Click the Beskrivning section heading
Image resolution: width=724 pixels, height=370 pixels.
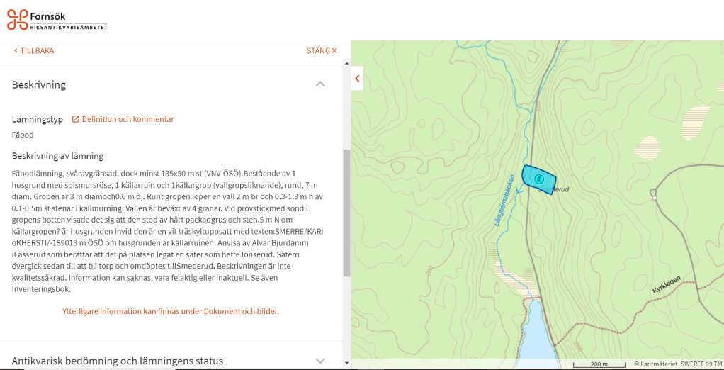pos(39,84)
